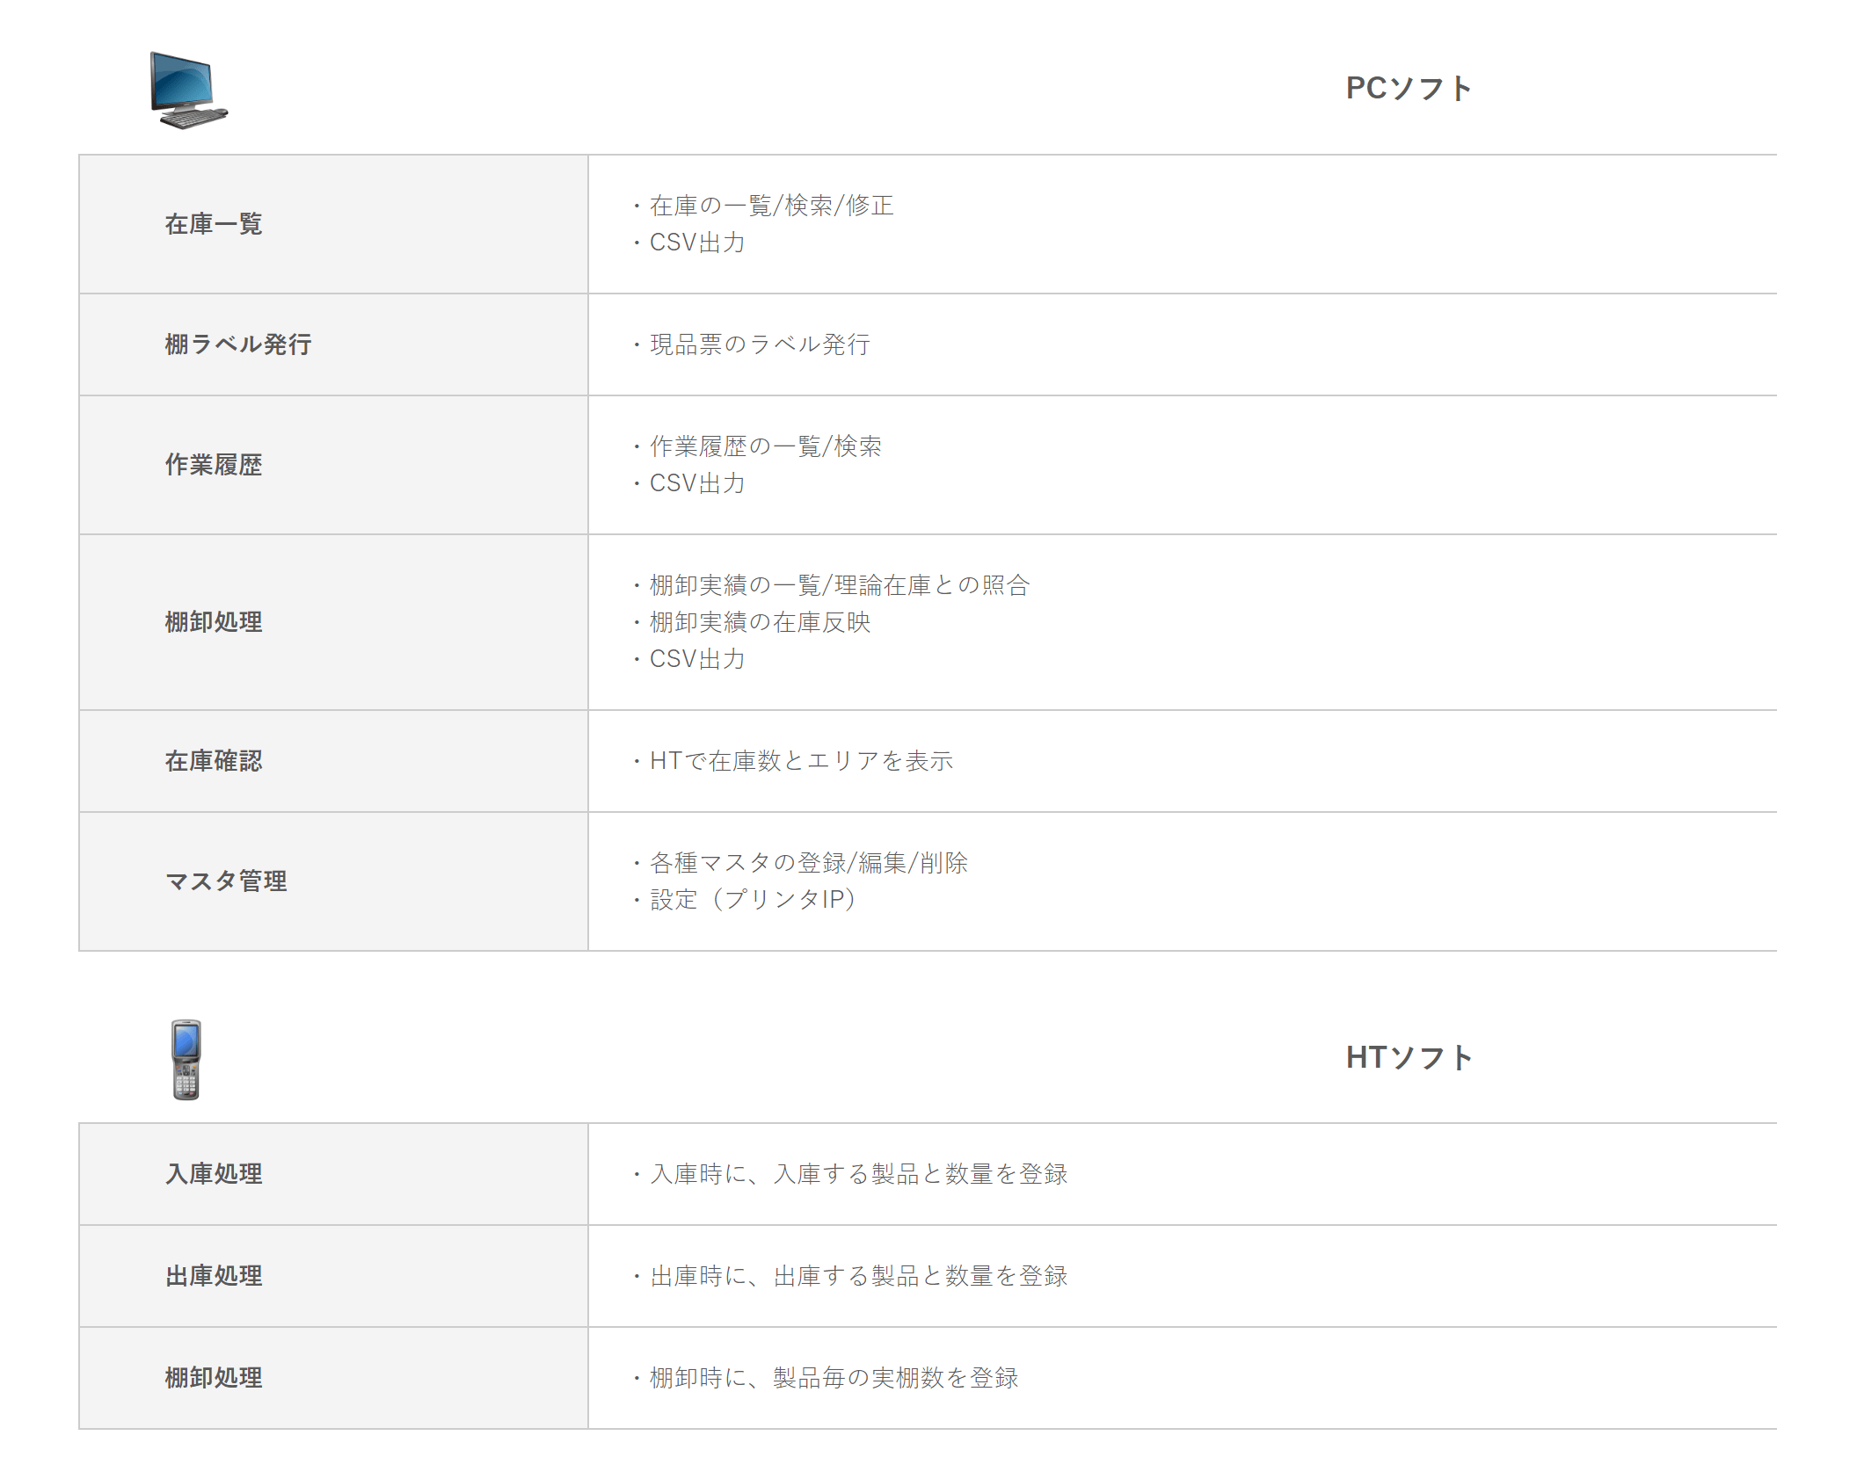Click 現品票のラベル発行 description text
The image size is (1857, 1479).
point(759,344)
